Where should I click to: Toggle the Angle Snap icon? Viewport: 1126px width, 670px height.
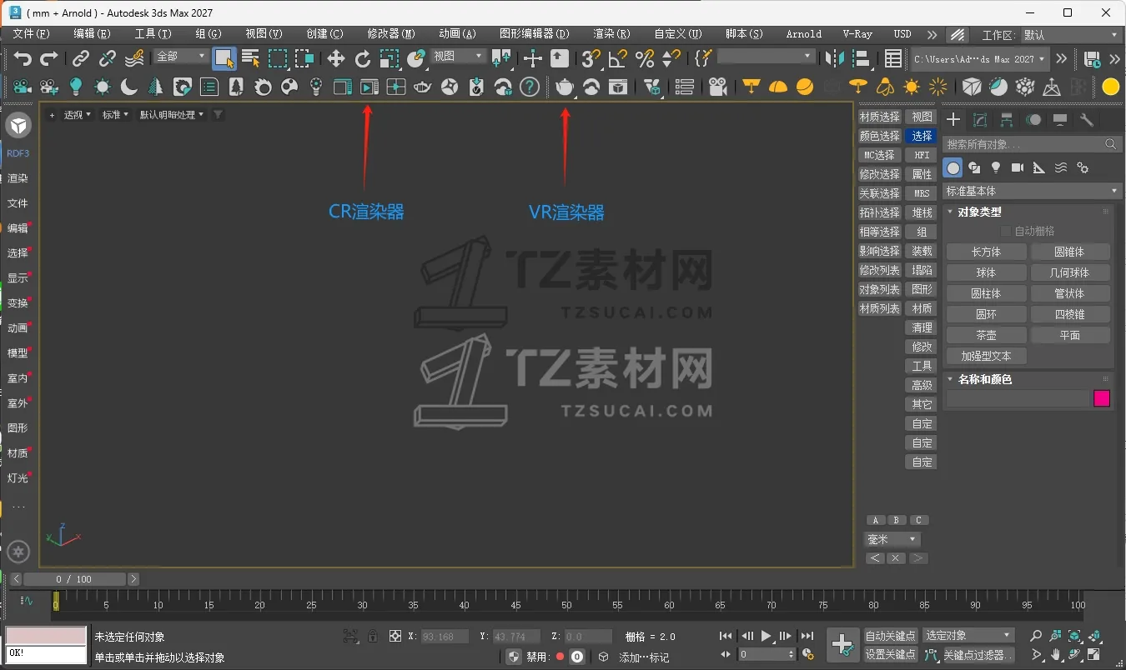(x=618, y=57)
